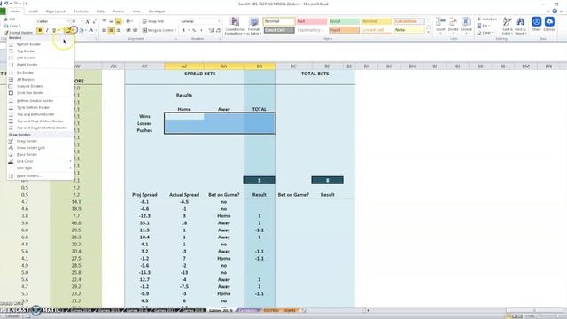Expand the cell styles gallery

tap(429, 32)
